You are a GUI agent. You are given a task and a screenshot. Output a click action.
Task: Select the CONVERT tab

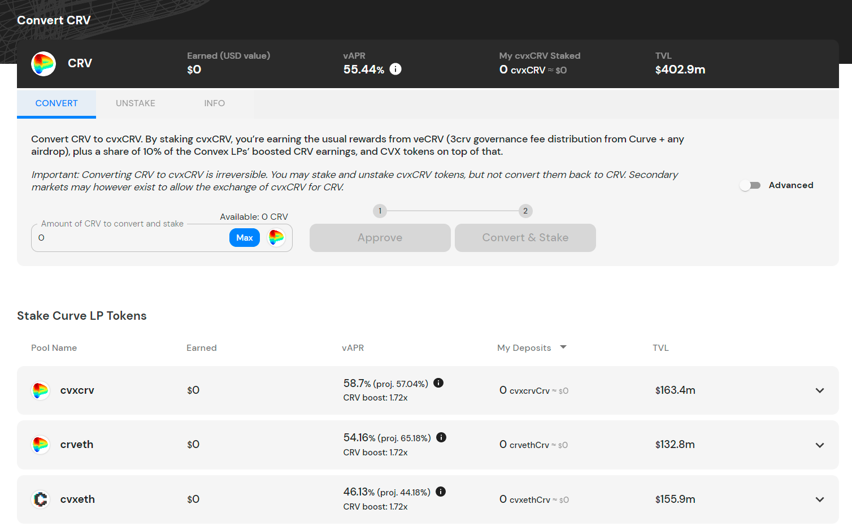coord(56,103)
